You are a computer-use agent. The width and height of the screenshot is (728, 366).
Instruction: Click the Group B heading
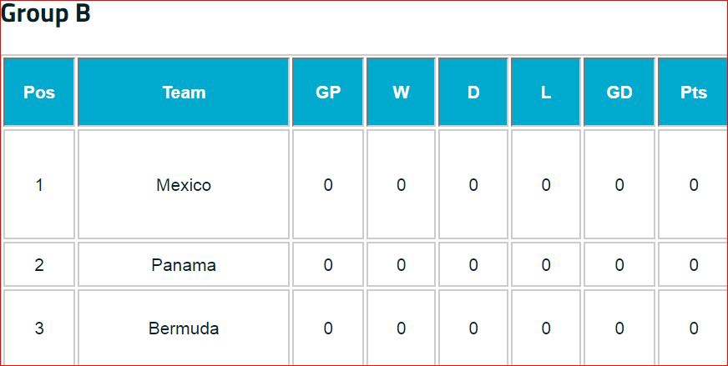pos(46,14)
